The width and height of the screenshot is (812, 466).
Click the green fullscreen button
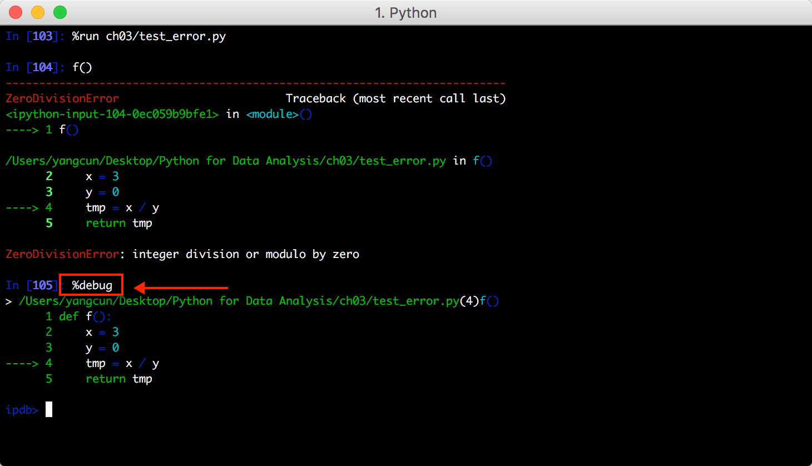click(61, 12)
